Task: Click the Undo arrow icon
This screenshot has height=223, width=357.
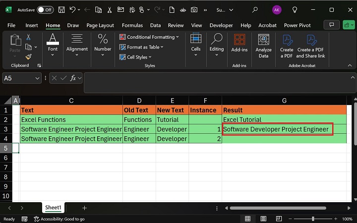Action: coord(73,9)
